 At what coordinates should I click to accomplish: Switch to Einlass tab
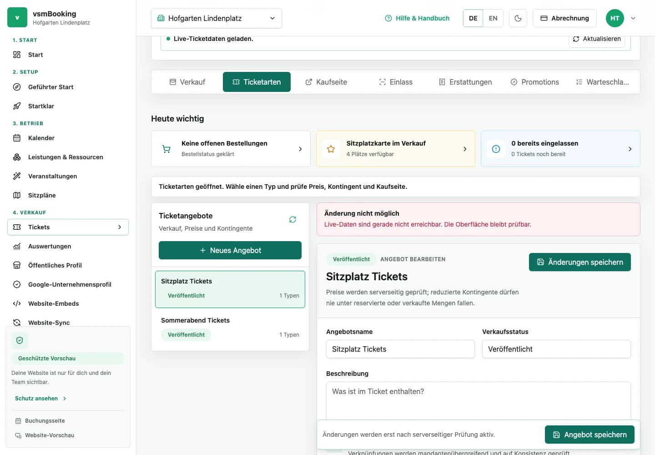[396, 82]
